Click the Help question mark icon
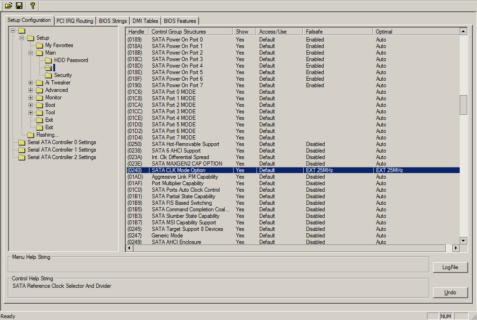This screenshot has width=477, height=320. (x=32, y=6)
